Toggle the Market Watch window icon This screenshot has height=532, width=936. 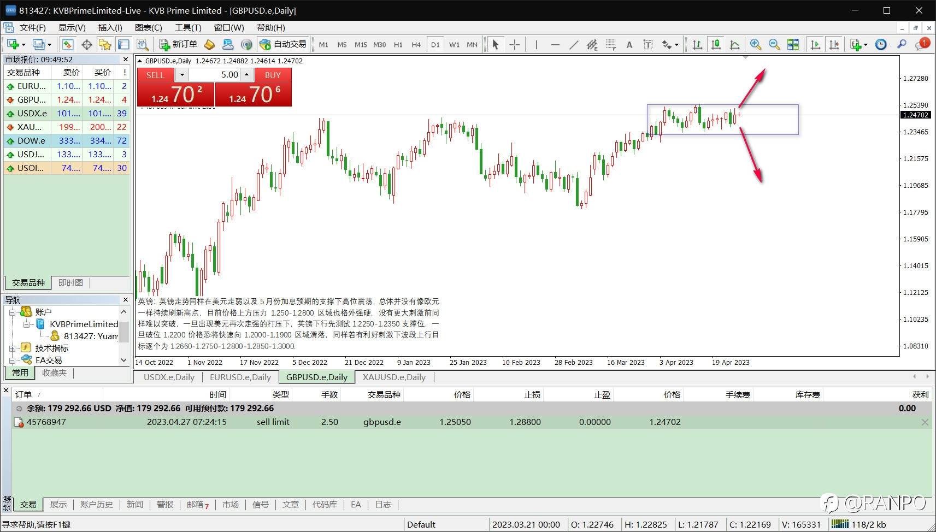point(68,44)
